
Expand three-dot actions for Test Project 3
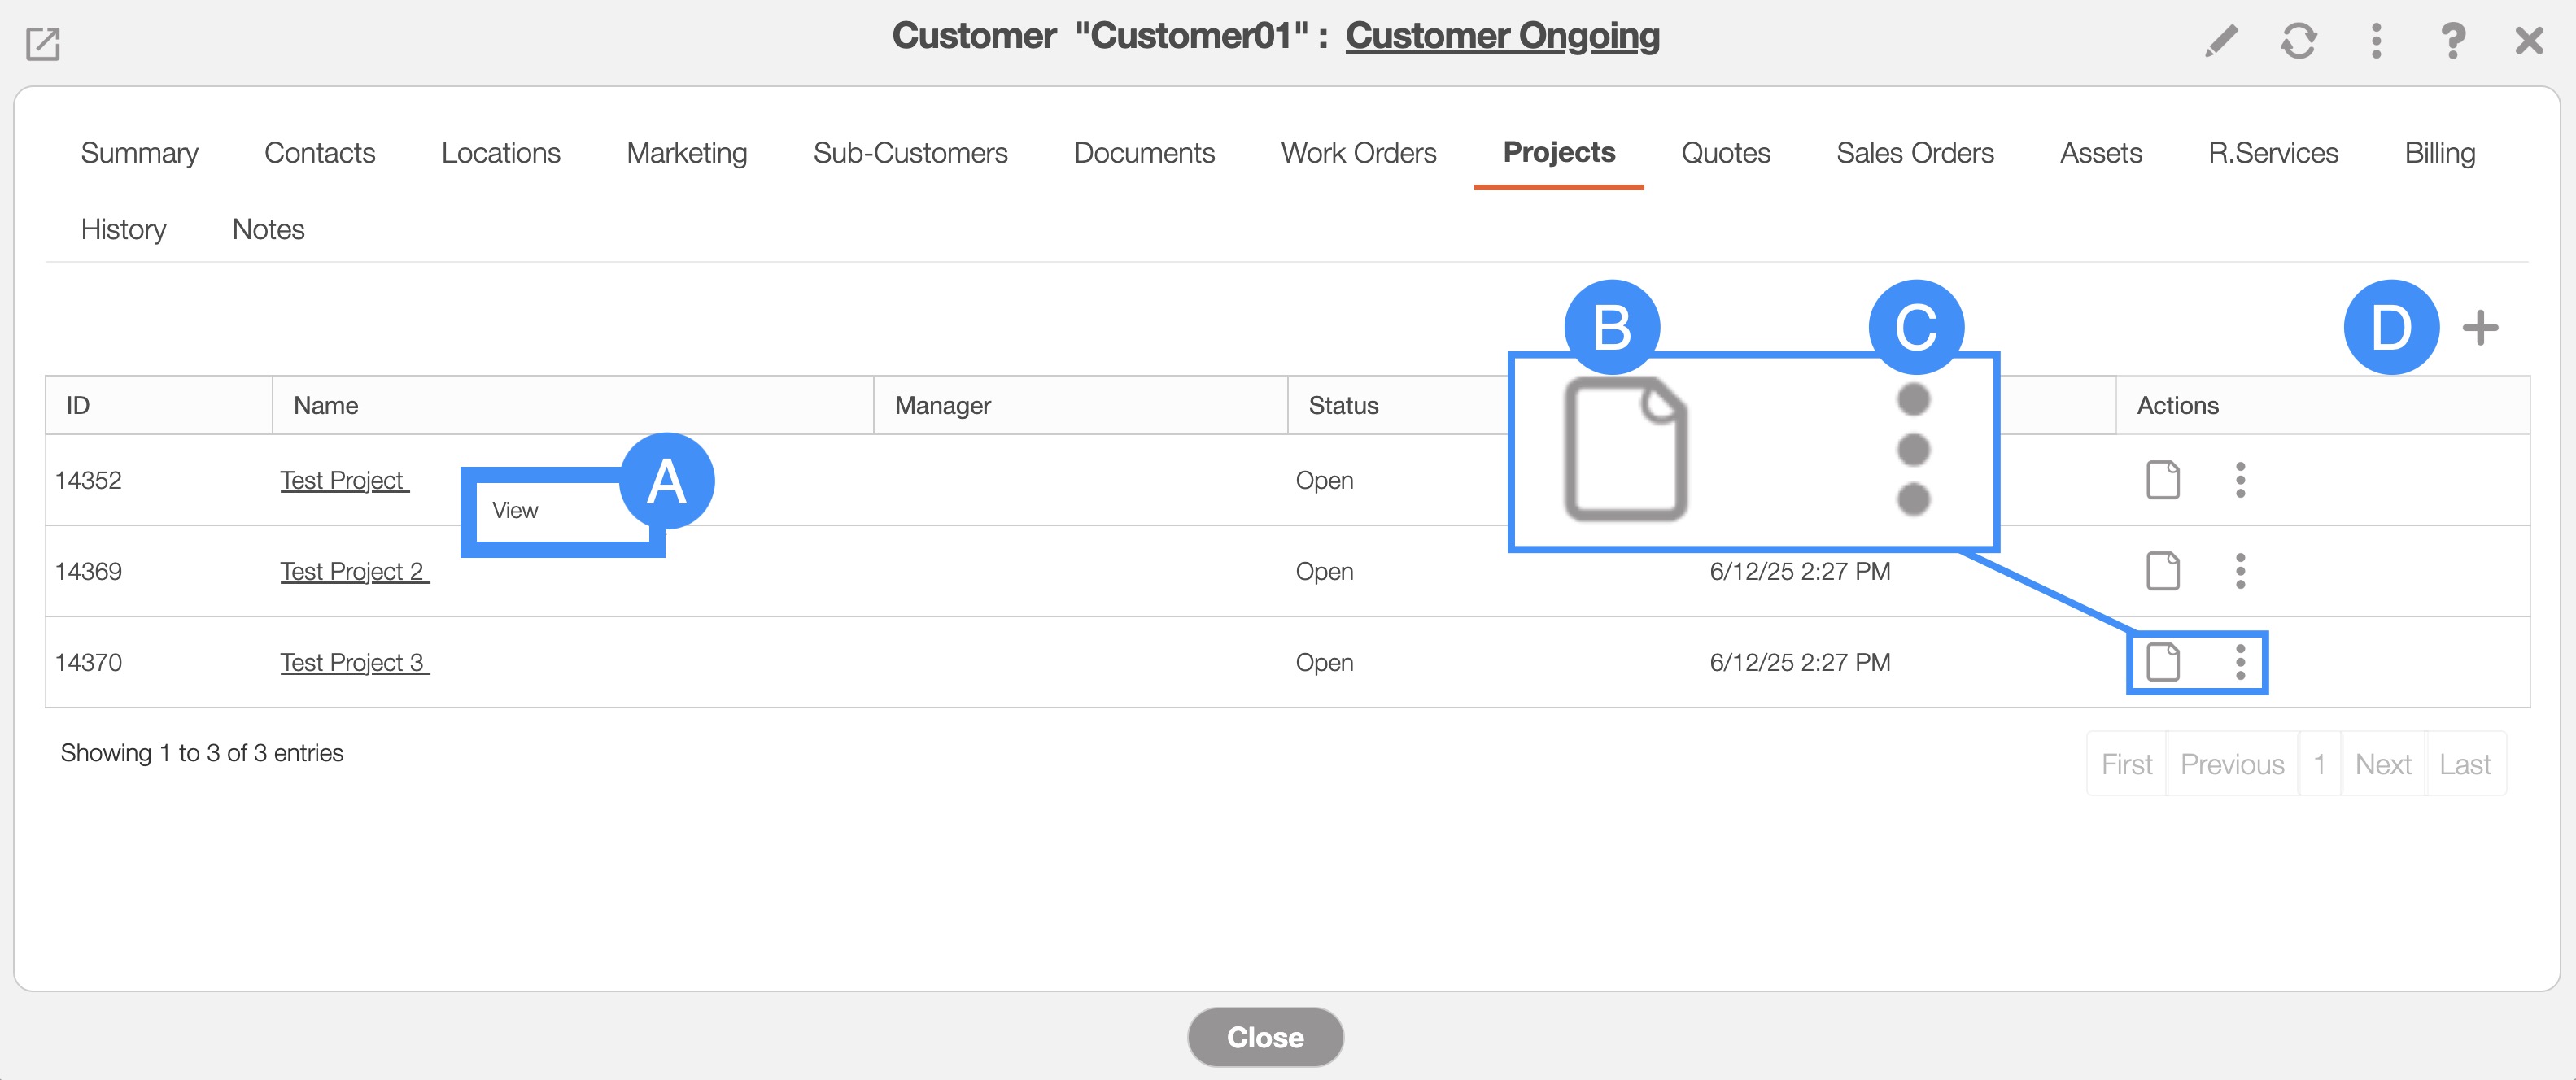(2240, 662)
